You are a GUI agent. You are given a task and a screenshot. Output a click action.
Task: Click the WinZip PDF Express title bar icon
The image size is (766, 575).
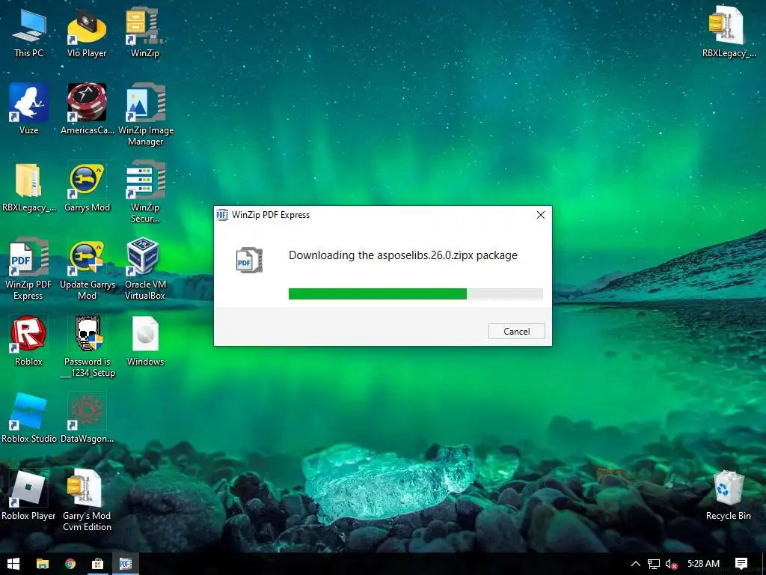coord(222,215)
